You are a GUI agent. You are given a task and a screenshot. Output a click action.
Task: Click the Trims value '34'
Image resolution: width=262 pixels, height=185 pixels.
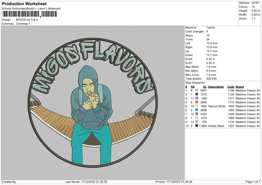pyautogui.click(x=208, y=39)
